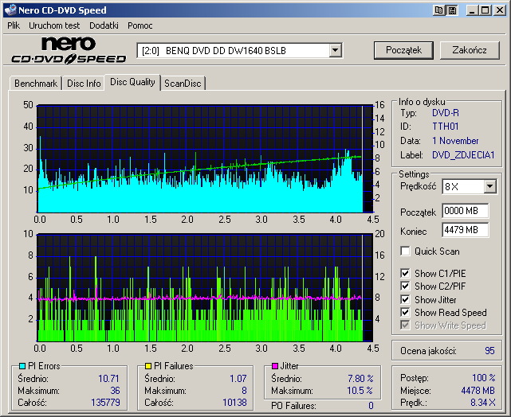Click the label value DVD_ZDJECIA1
511x417 pixels.
tap(463, 155)
